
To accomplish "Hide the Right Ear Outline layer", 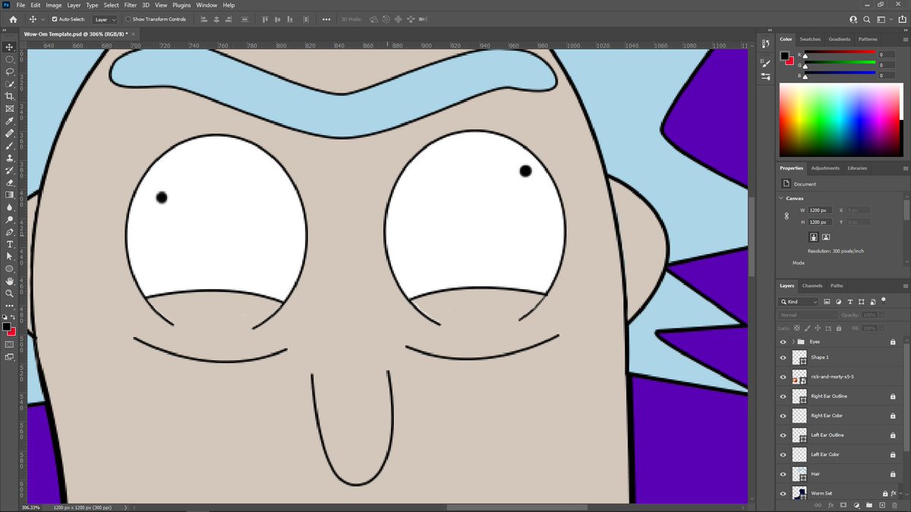I will click(783, 396).
